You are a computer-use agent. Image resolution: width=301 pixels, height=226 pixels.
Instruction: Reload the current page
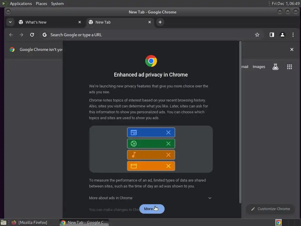coord(32,35)
